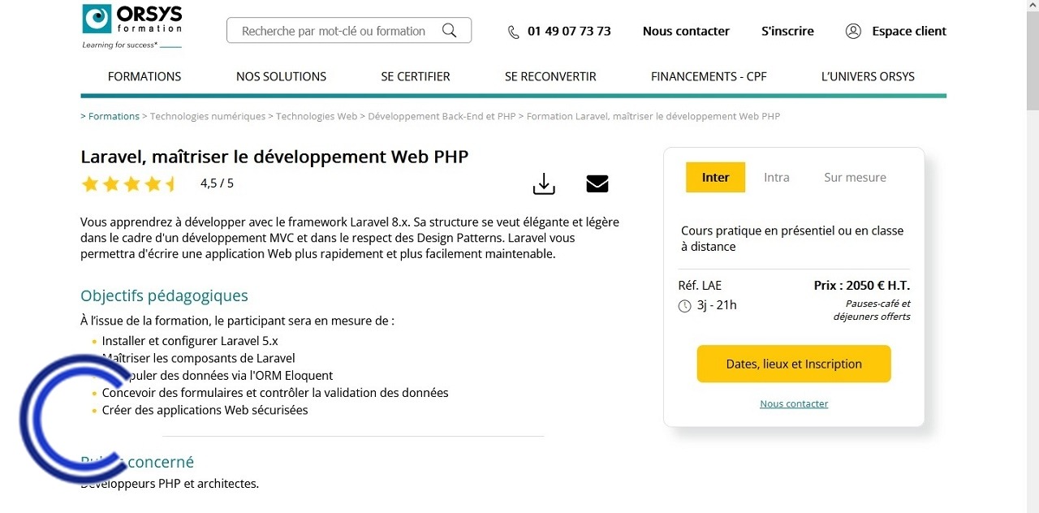Switch to the Sur mesure tab
Screen dimensions: 1039x513
pyautogui.click(x=855, y=177)
